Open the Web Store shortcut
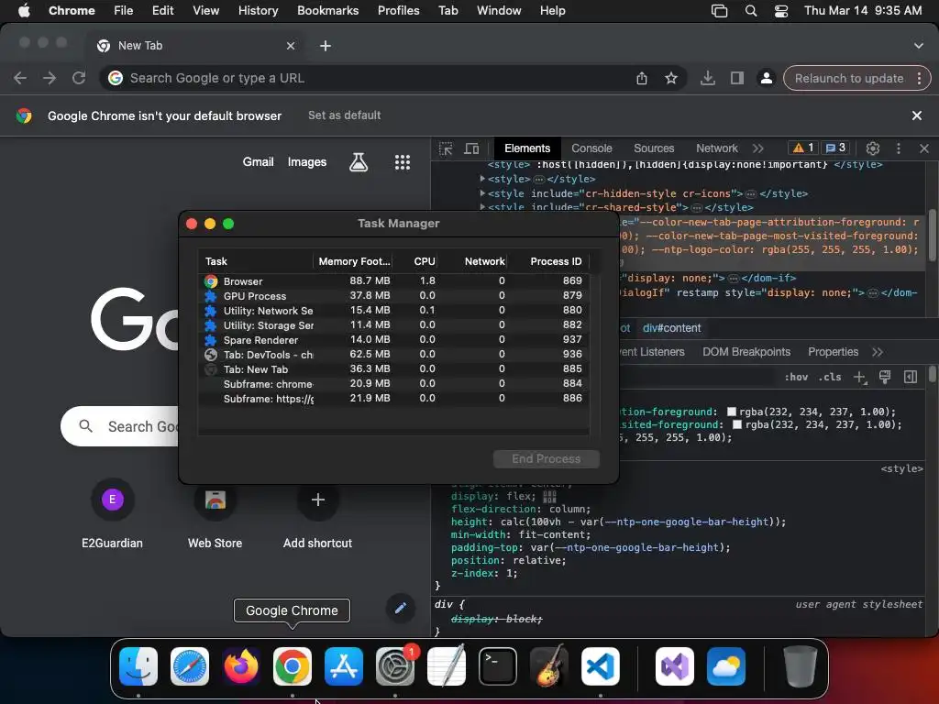The image size is (939, 704). (x=215, y=514)
